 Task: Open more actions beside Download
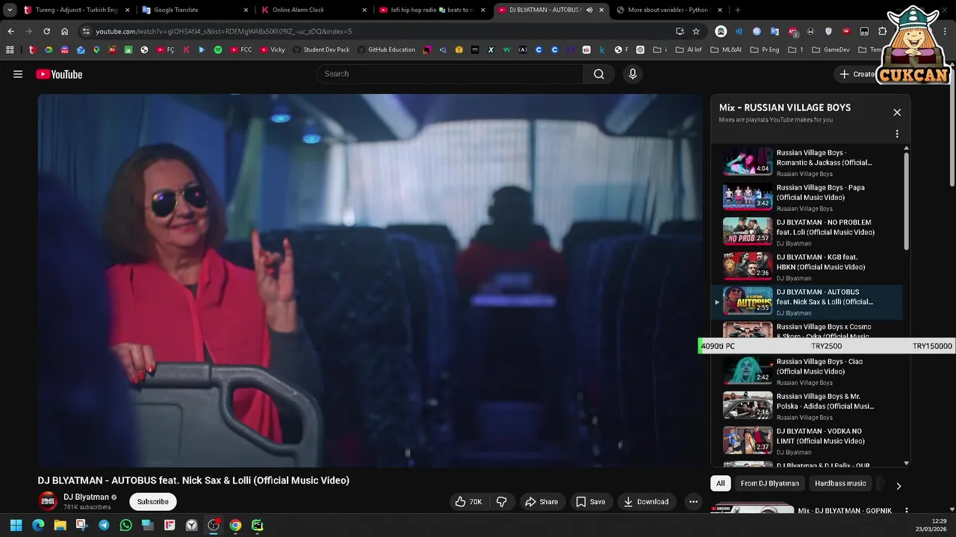[x=693, y=502]
